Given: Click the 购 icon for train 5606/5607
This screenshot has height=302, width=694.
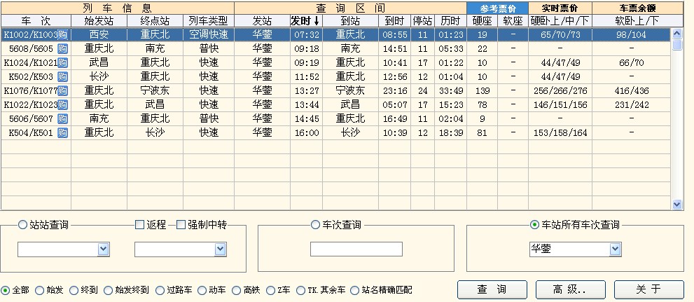Looking at the screenshot, I should [x=63, y=118].
